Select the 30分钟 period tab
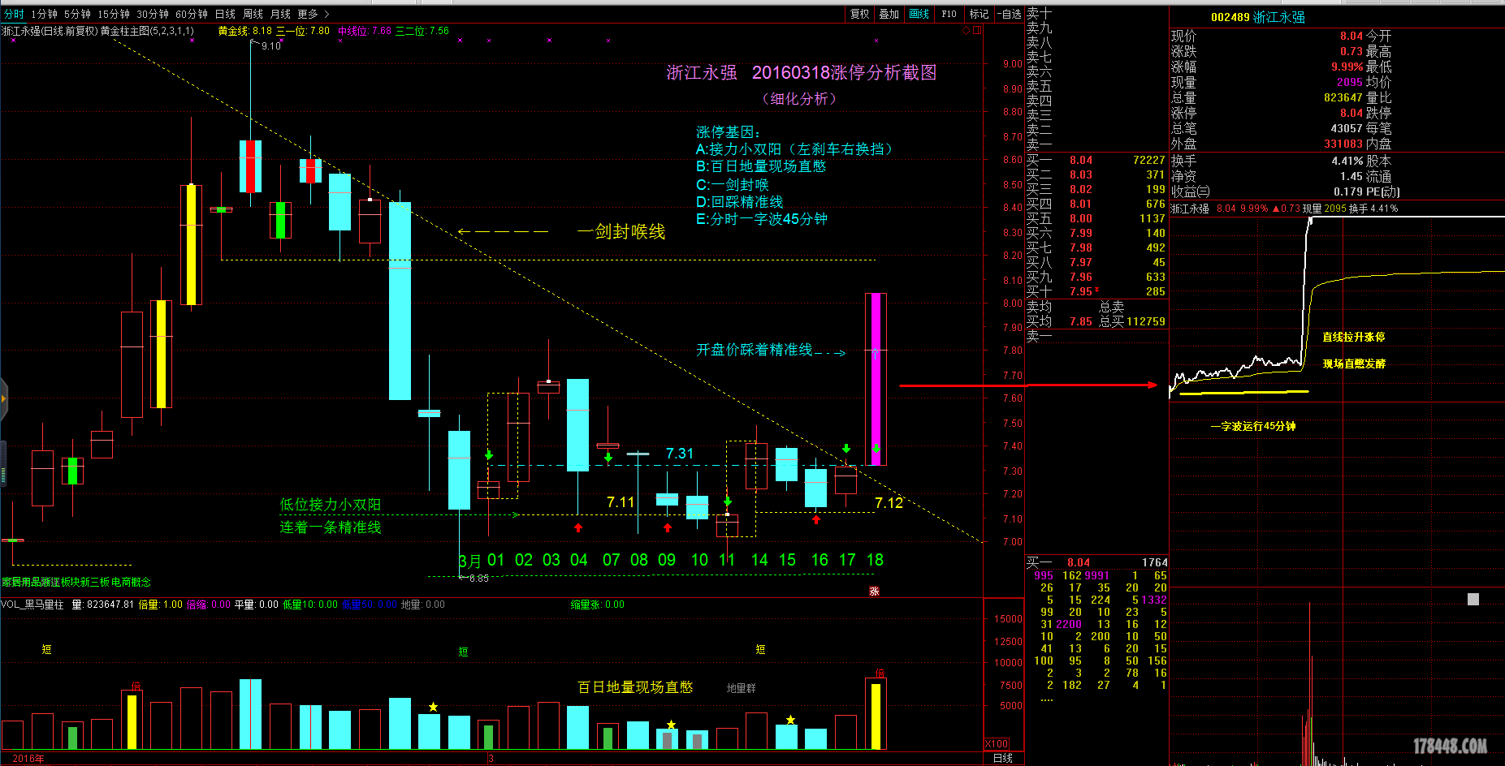The width and height of the screenshot is (1505, 766). pos(153,14)
